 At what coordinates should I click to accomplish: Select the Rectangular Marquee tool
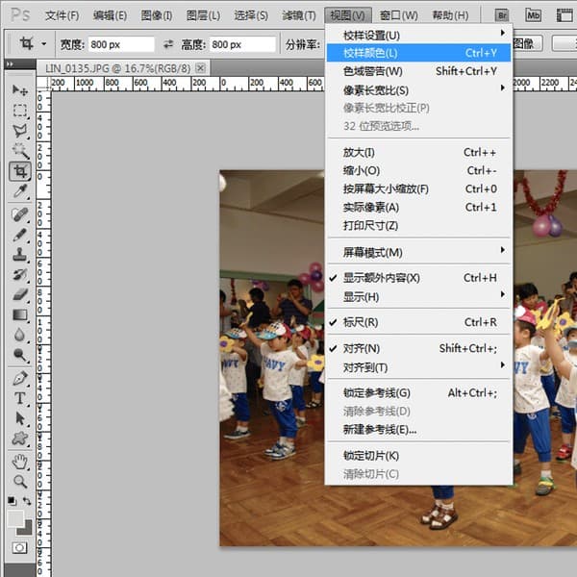point(19,110)
